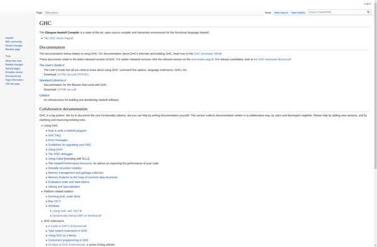Open Type system extensions in GHC
The height and width of the screenshot is (247, 377).
point(68,231)
